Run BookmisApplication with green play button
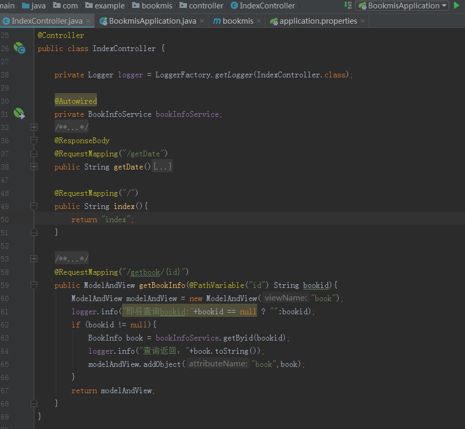The height and width of the screenshot is (429, 465). pos(457,5)
